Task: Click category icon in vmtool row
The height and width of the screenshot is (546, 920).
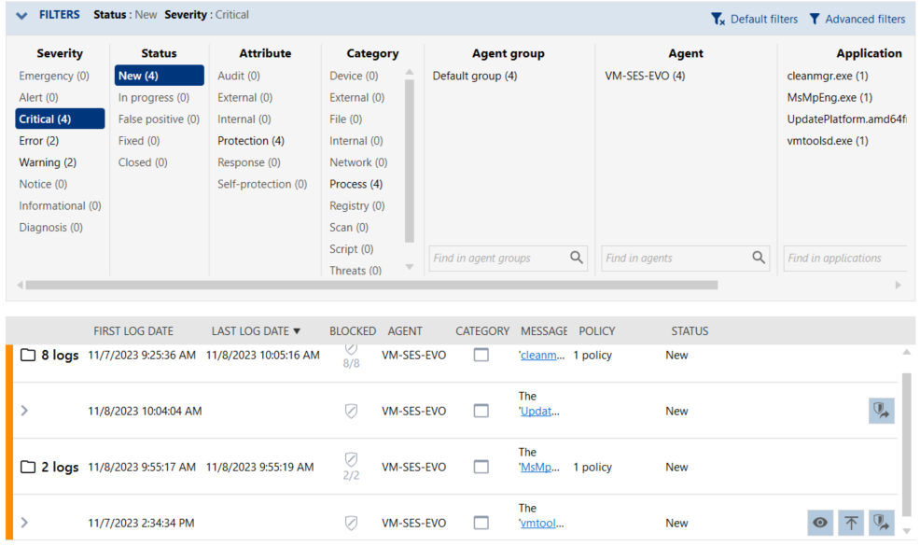Action: (481, 523)
